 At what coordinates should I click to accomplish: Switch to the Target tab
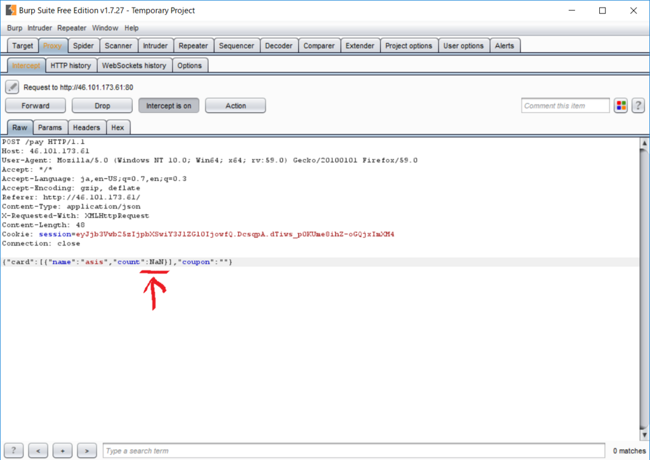point(22,46)
